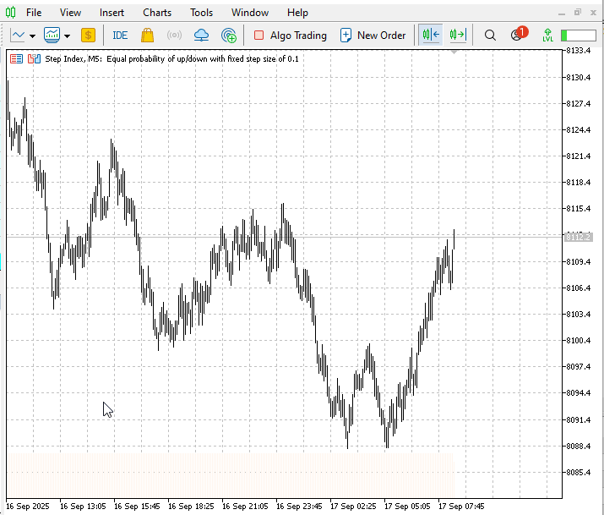Click the yellow dollar trading icon

(x=88, y=36)
